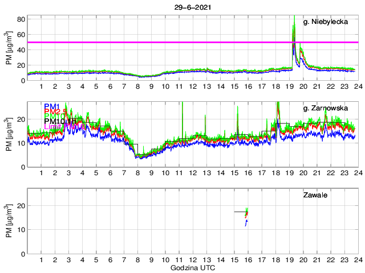Click the y-axis PM label of Zawale plot
This screenshot has height=273, width=365.
point(9,221)
